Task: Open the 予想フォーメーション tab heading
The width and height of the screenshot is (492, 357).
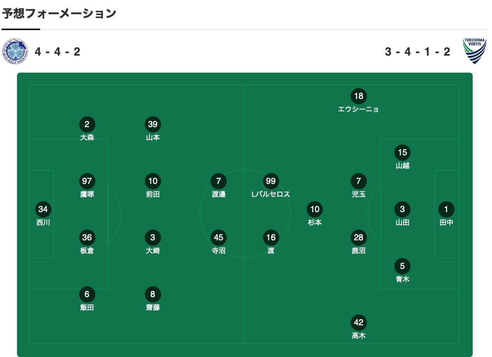Action: tap(59, 14)
